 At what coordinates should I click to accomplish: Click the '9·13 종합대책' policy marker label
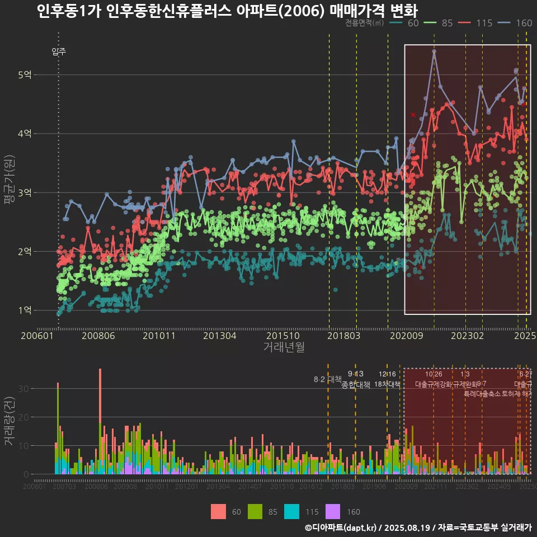pos(356,379)
